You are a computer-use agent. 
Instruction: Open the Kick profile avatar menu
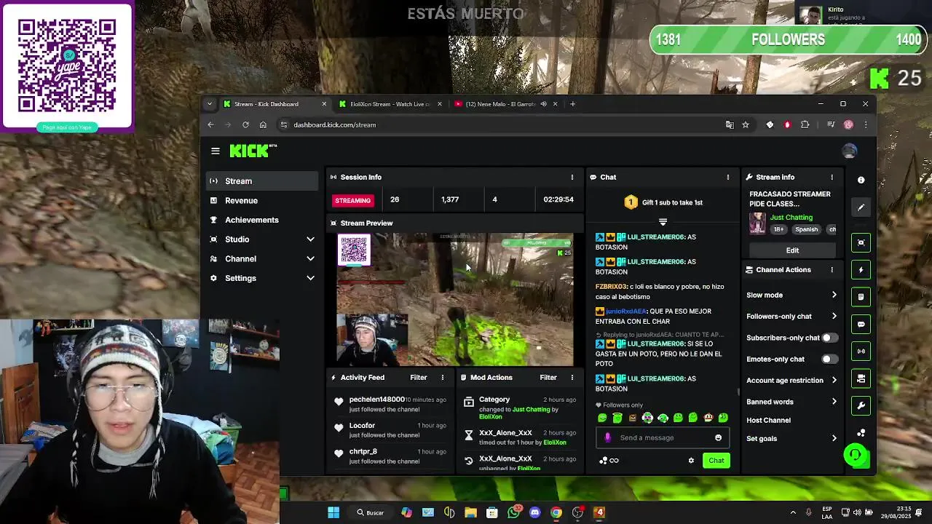pos(849,151)
